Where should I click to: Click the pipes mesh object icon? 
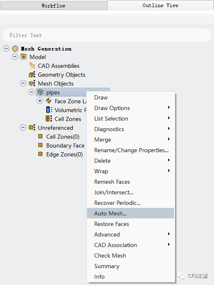40,92
